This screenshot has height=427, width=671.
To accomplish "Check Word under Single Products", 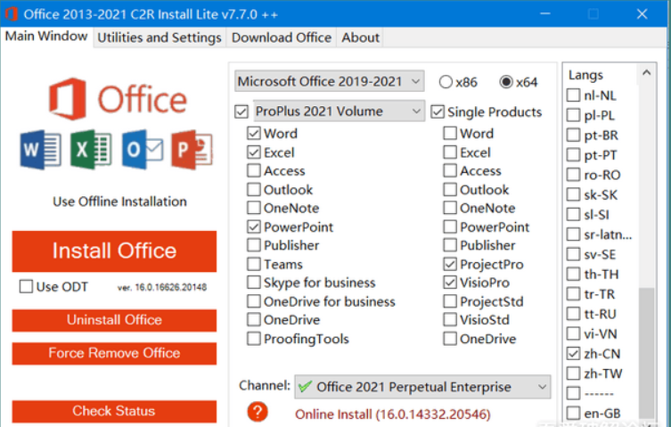I will 450,133.
